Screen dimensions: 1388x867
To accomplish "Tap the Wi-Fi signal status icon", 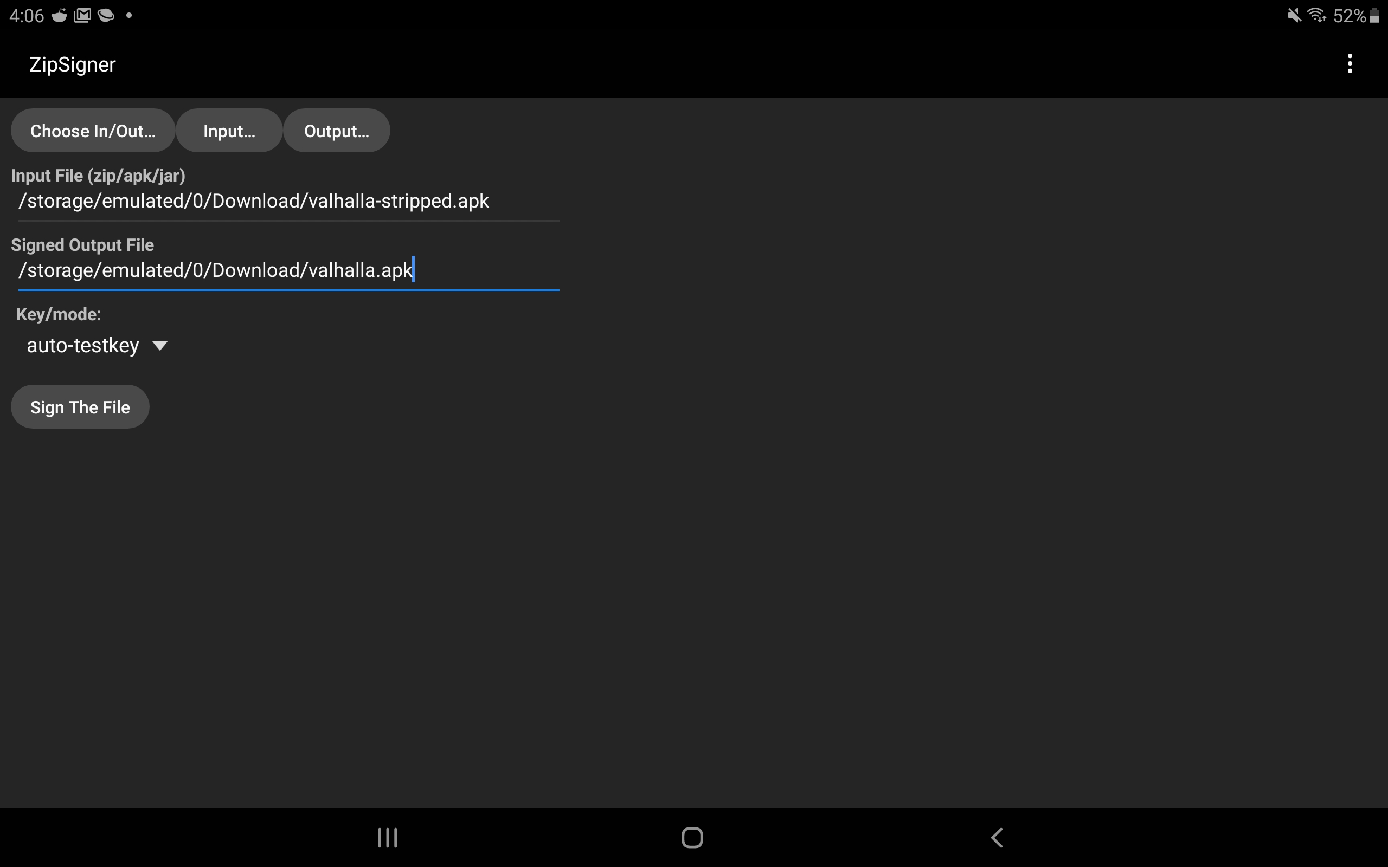I will pos(1317,16).
